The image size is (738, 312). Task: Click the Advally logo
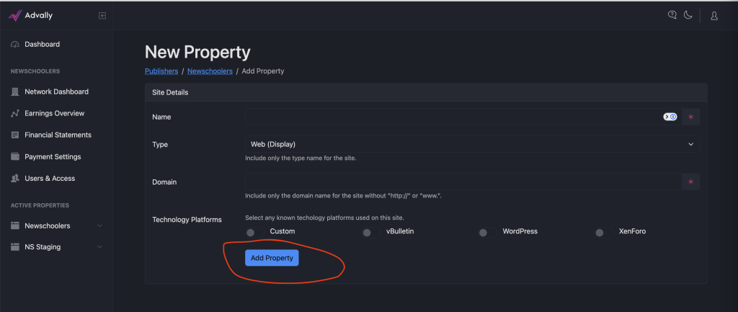(x=30, y=16)
